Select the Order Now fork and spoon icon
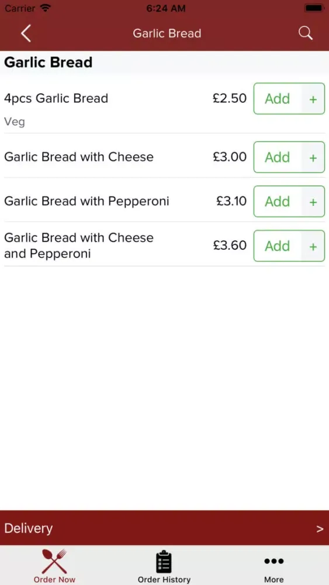 point(54,561)
